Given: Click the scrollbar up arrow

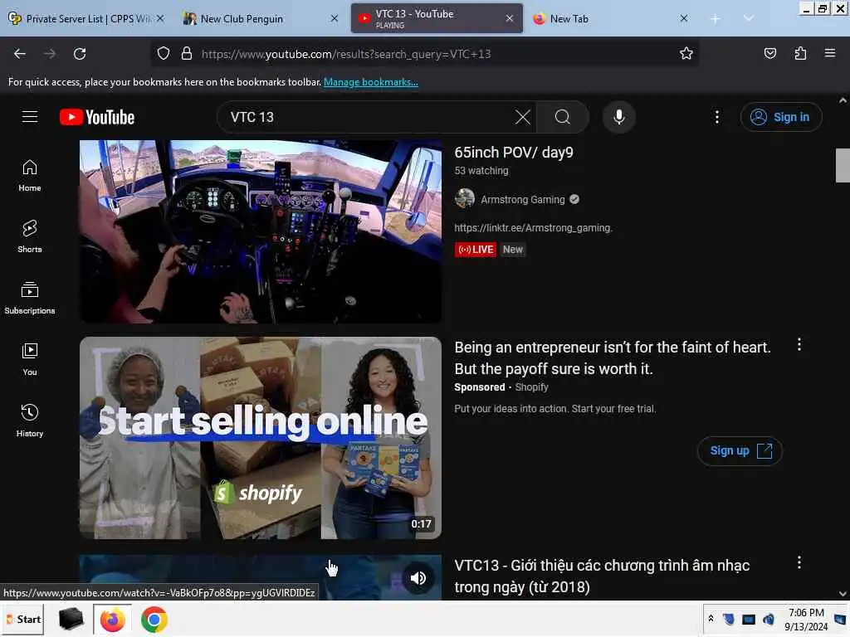Looking at the screenshot, I should point(843,100).
